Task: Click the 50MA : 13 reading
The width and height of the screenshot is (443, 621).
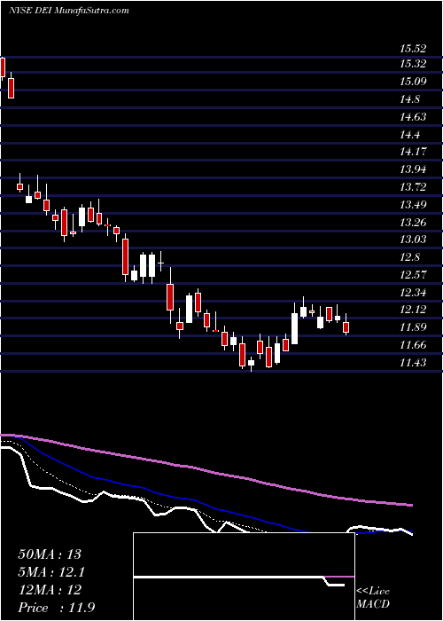Action: click(x=50, y=554)
